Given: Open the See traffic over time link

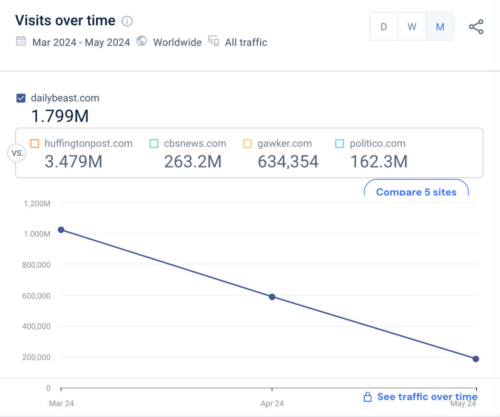Looking at the screenshot, I should coord(427,397).
